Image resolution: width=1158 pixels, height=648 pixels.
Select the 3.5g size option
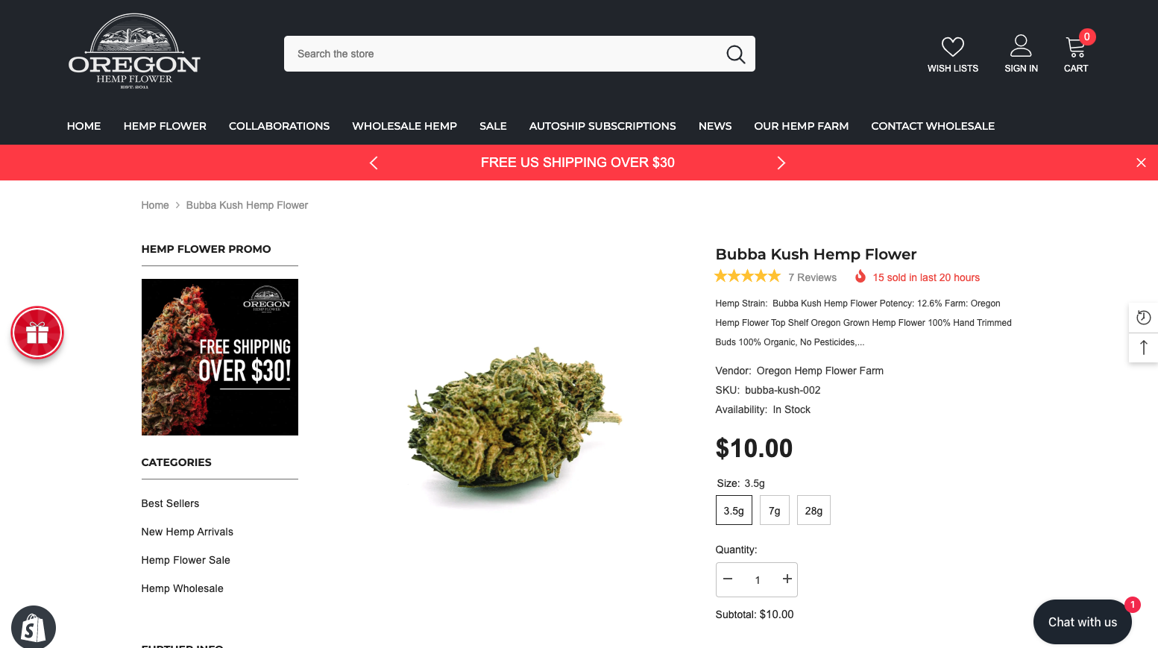(x=734, y=510)
